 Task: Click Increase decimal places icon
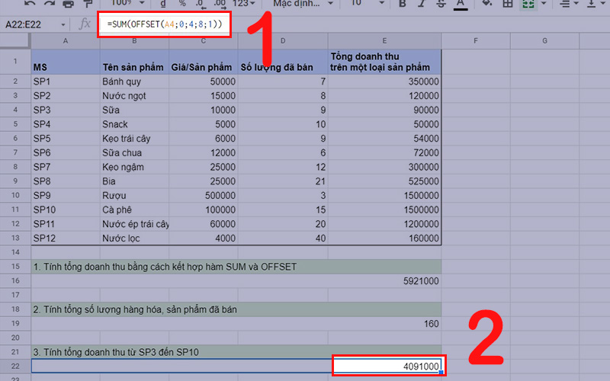coord(220,4)
